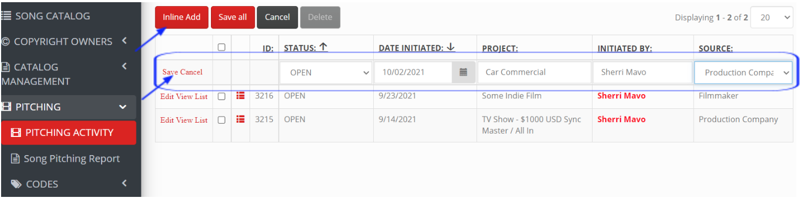Viewport: 804px width, 198px height.
Task: Click the Song Catalog list icon
Action: pos(7,16)
